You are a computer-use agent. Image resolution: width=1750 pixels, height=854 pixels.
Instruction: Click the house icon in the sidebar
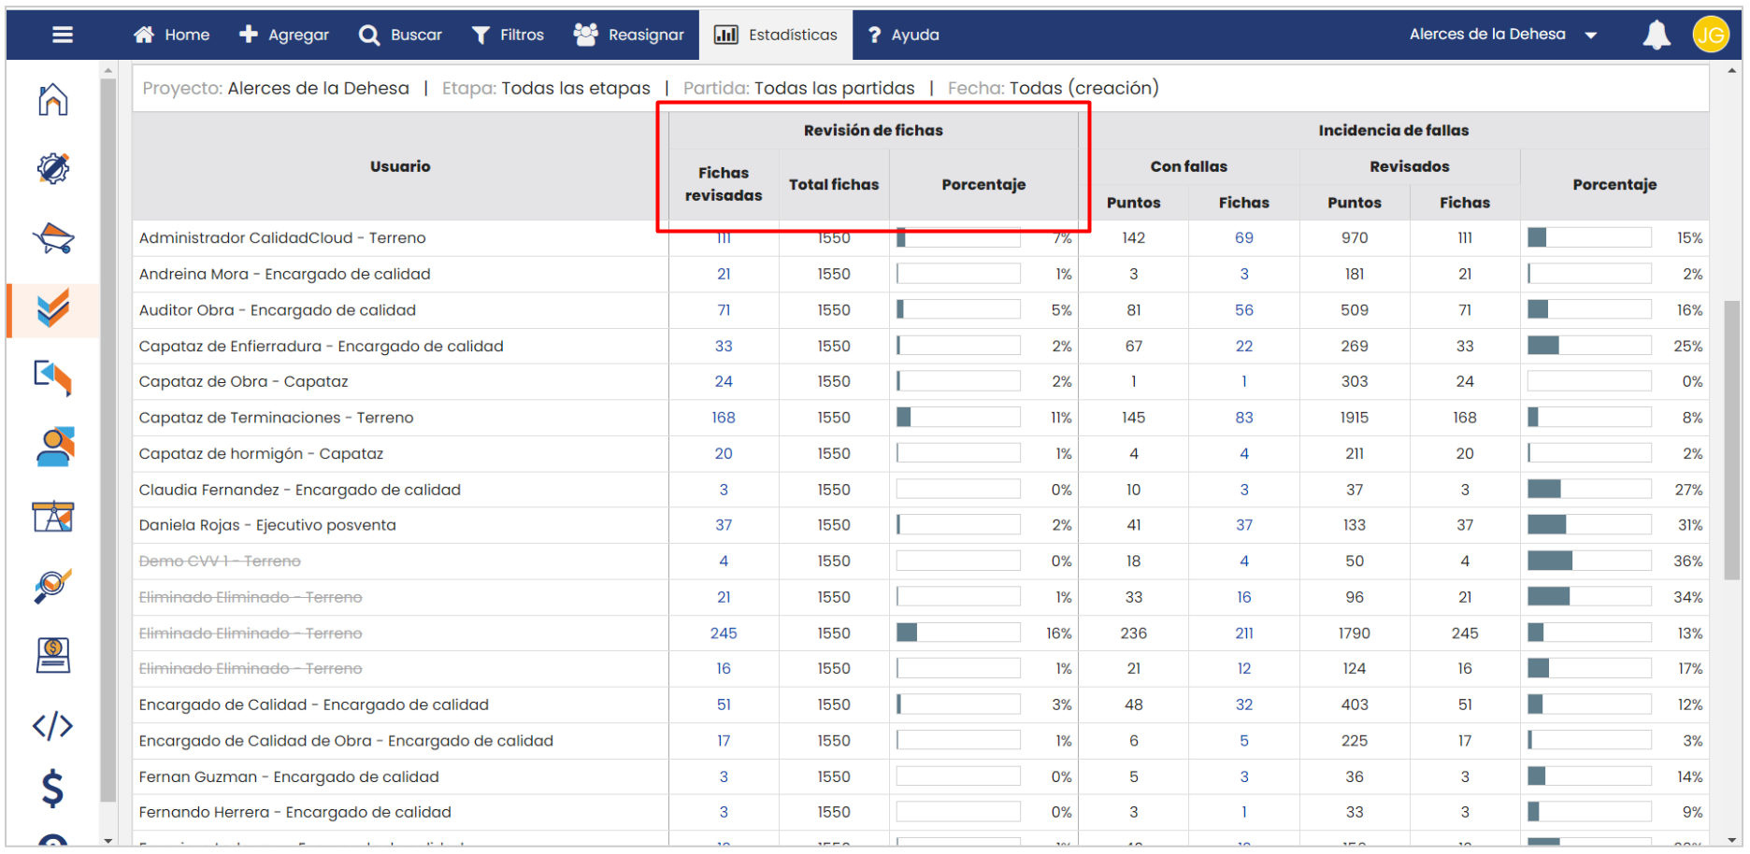(53, 99)
